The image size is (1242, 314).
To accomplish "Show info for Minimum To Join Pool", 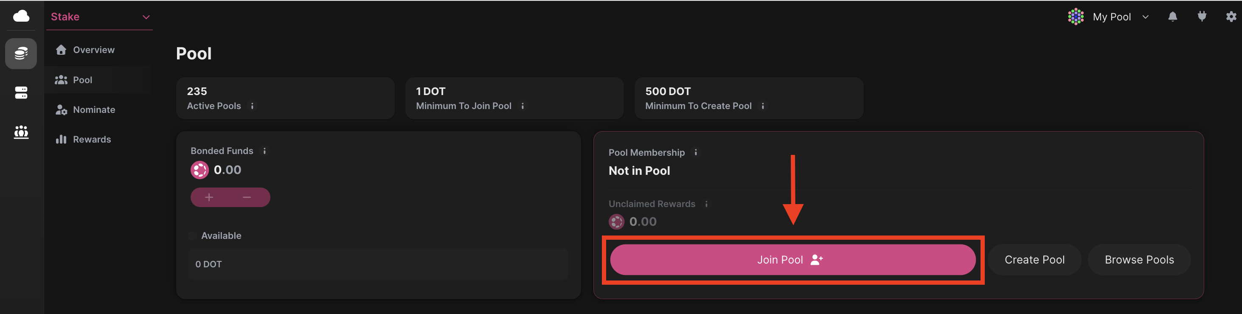I will pos(523,106).
